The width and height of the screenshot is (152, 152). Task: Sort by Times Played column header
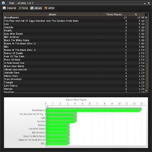pyautogui.click(x=114, y=14)
